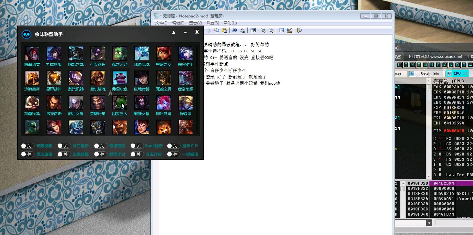Open the 帮助(H) menu in Notepad2
Viewport: 473px width, 235px height.
coord(230,23)
